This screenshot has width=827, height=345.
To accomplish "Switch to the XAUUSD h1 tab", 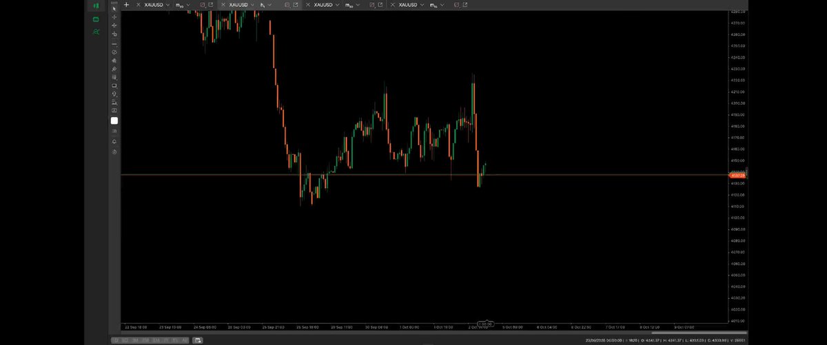I will [x=238, y=5].
